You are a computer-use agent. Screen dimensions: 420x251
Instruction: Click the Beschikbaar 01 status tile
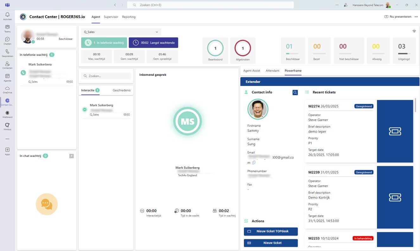tap(293, 51)
